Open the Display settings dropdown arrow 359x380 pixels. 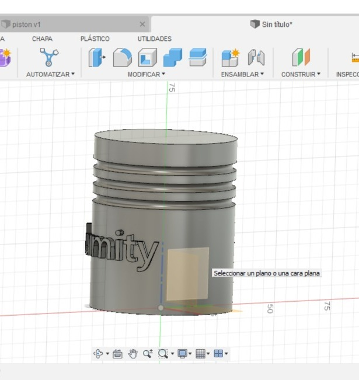[x=190, y=354]
